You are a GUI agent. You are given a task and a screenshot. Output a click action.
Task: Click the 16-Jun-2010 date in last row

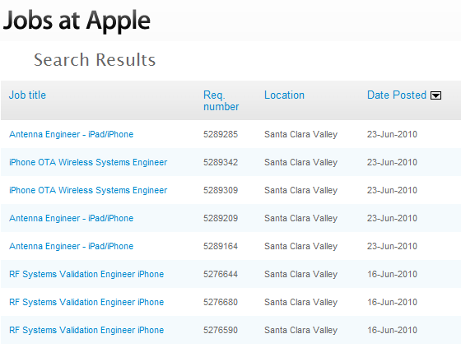392,330
